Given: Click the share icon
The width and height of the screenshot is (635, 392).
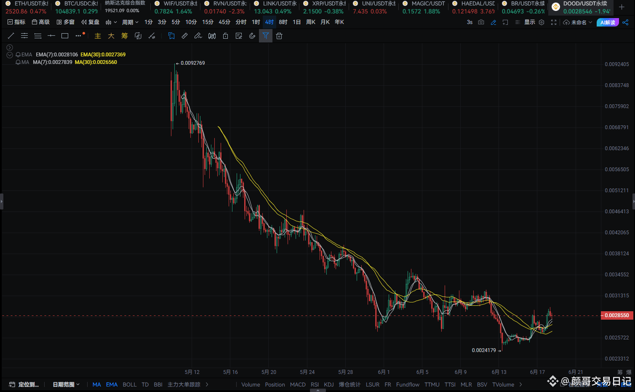Looking at the screenshot, I should 625,22.
